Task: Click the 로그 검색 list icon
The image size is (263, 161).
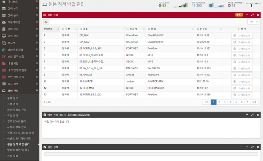Action: point(4,84)
